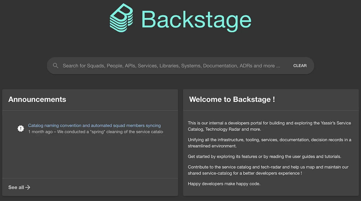Click the arrow next to See all
361x201 pixels.
tap(28, 187)
